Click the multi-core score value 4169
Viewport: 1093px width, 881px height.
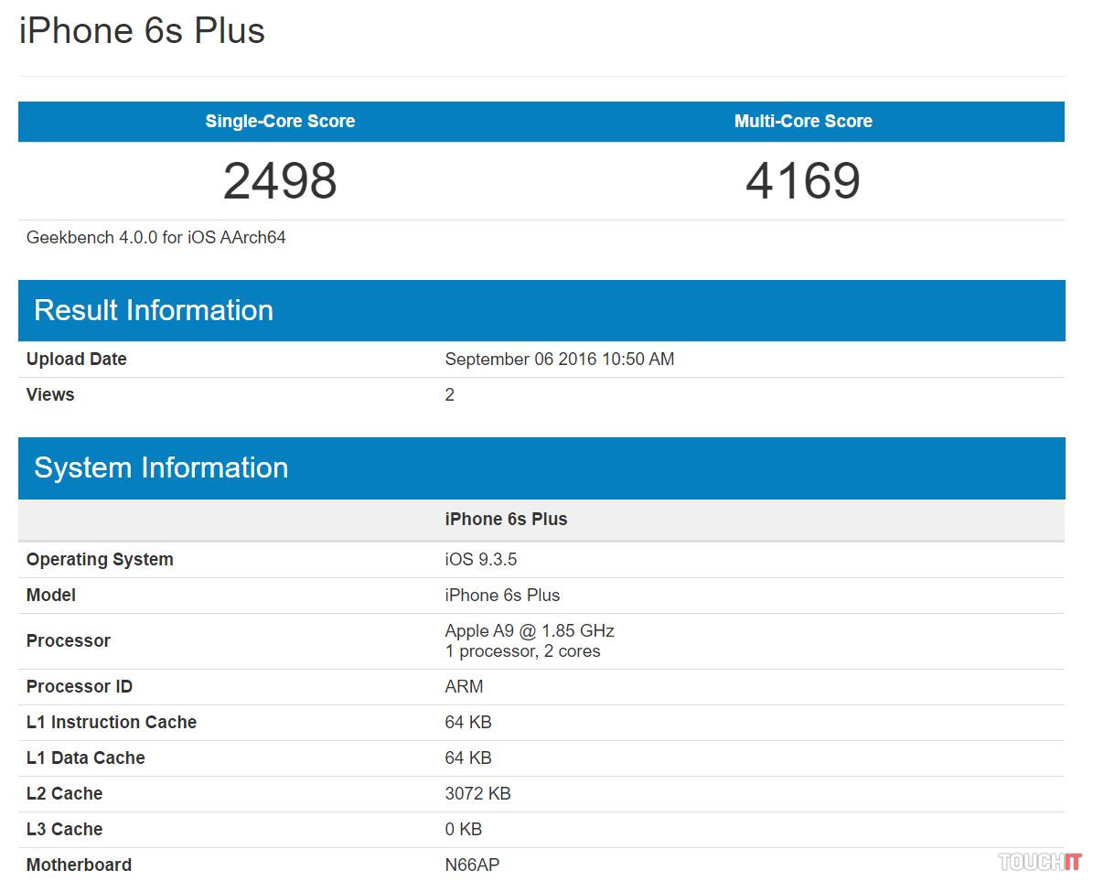tap(803, 181)
